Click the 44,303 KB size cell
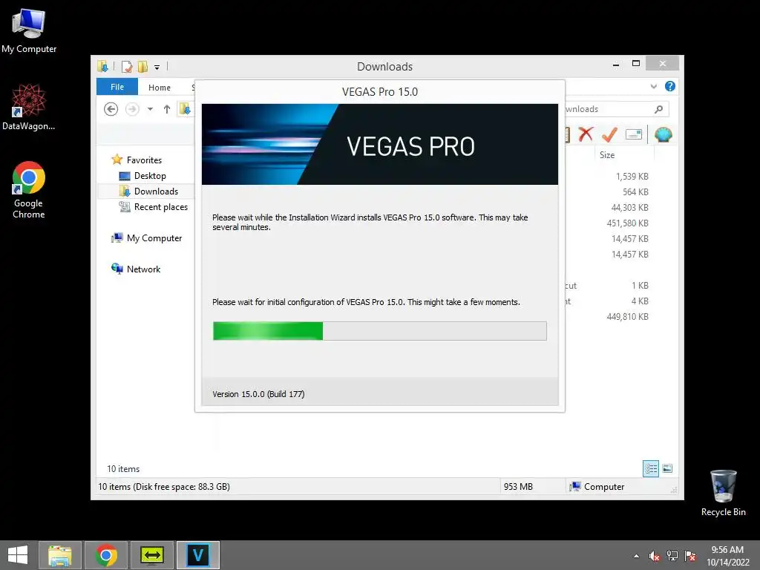Screen dimensions: 760x570 coord(629,208)
